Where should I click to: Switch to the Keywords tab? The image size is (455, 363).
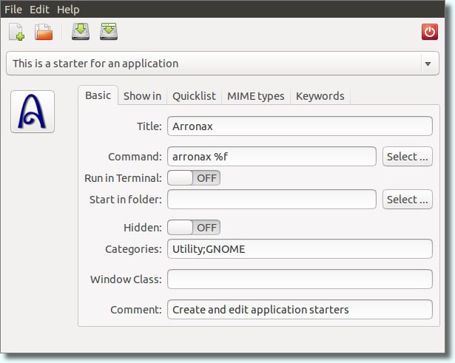320,96
